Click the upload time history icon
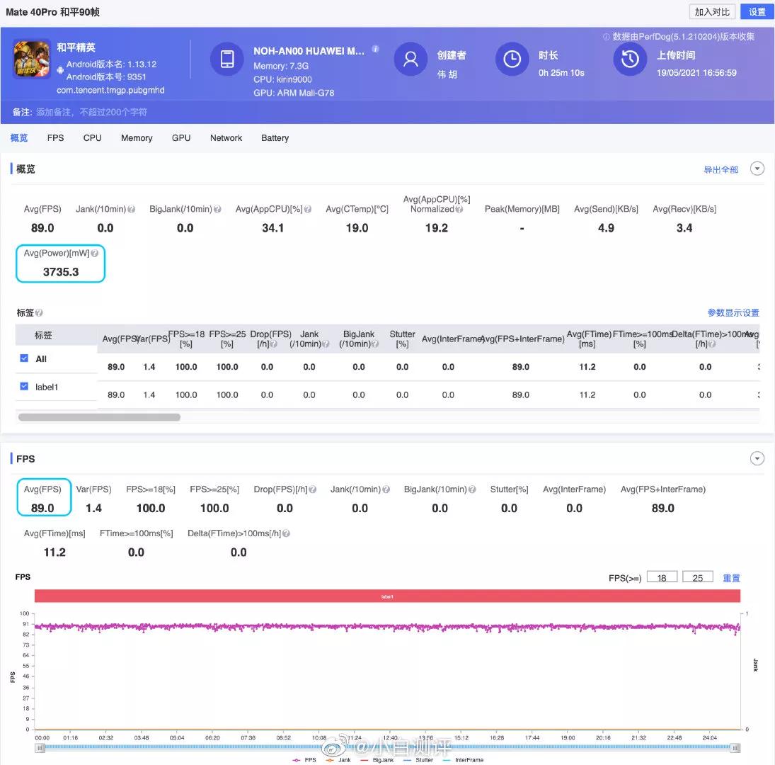The width and height of the screenshot is (775, 765). 630,59
